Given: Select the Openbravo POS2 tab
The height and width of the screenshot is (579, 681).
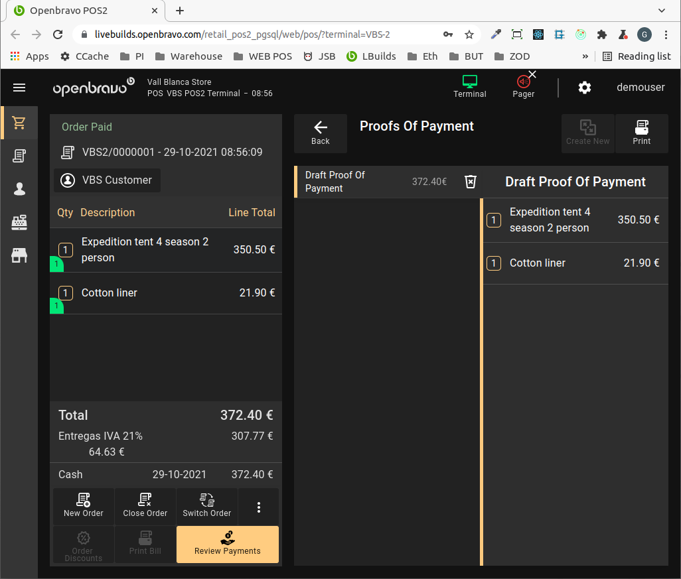Looking at the screenshot, I should (85, 11).
